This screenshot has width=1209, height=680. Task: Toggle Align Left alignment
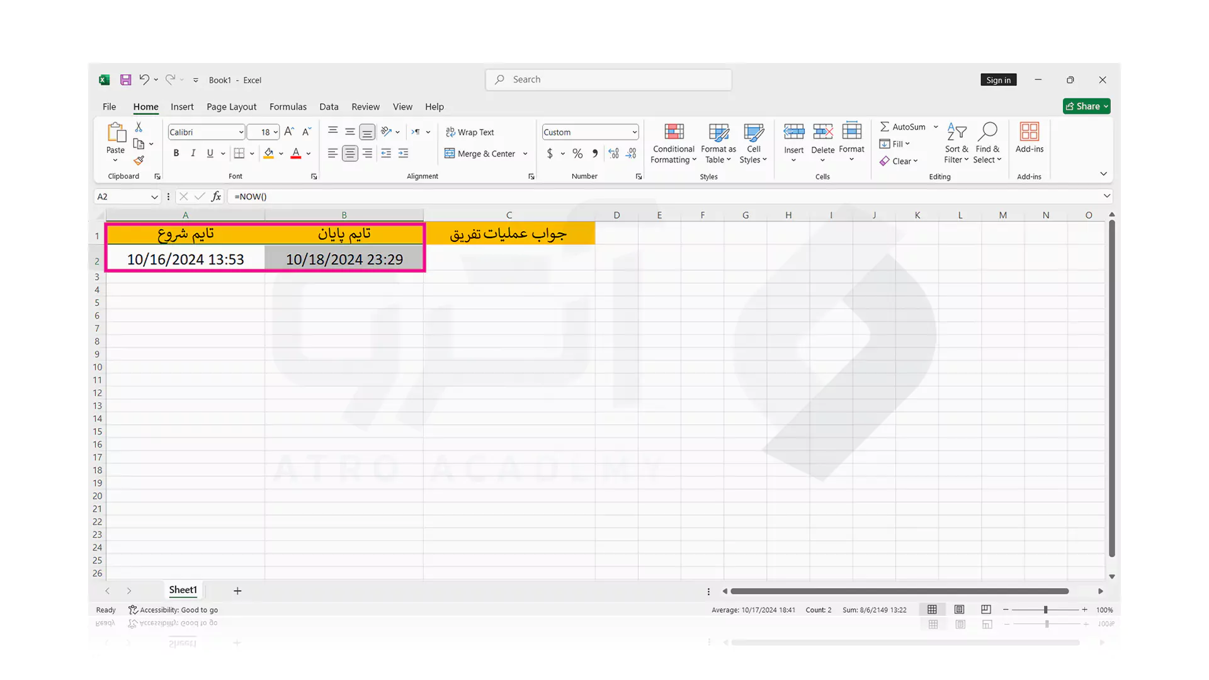point(332,153)
